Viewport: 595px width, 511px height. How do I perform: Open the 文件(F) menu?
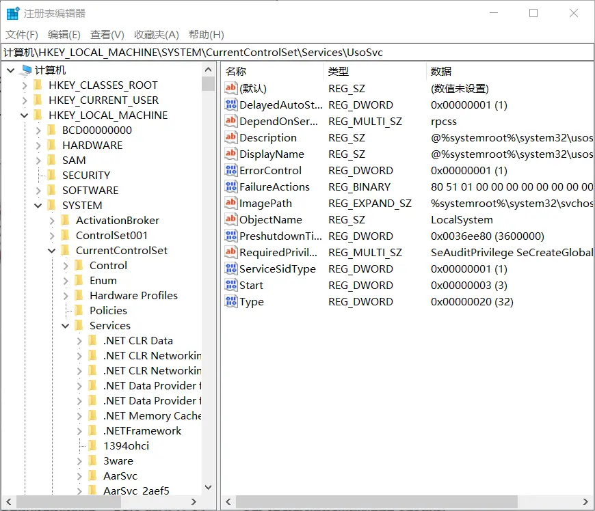tap(22, 34)
